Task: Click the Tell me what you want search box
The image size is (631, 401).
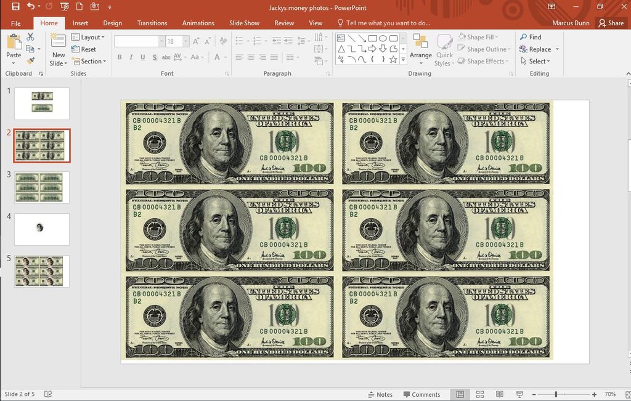Action: click(384, 23)
